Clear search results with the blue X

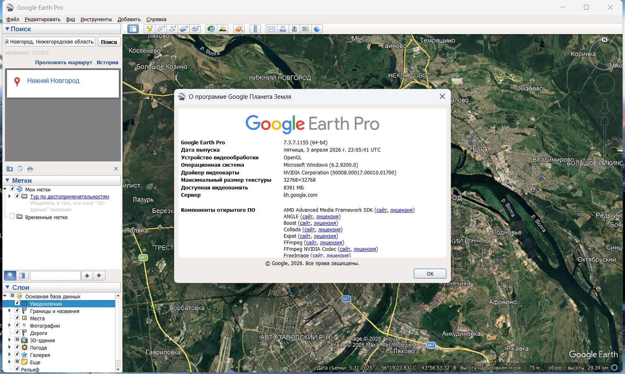[116, 169]
